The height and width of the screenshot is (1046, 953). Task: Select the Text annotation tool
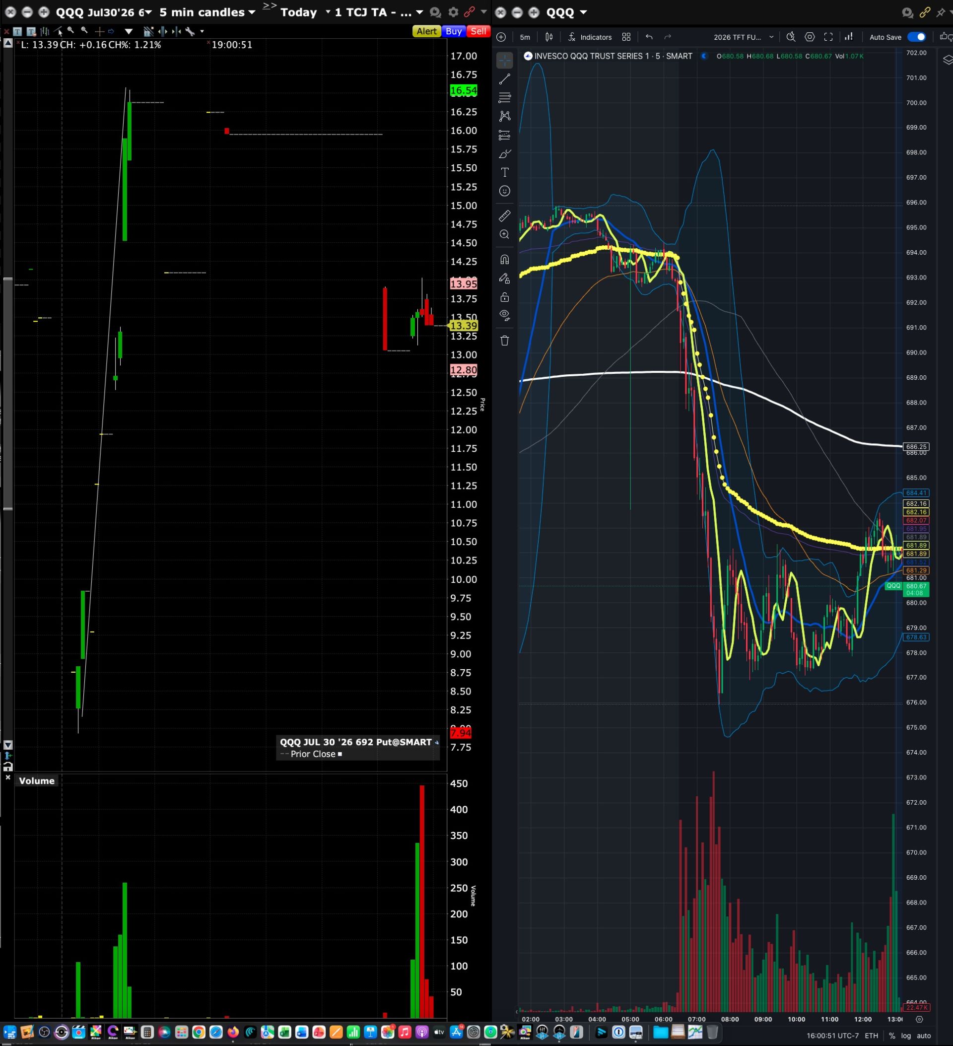[504, 172]
